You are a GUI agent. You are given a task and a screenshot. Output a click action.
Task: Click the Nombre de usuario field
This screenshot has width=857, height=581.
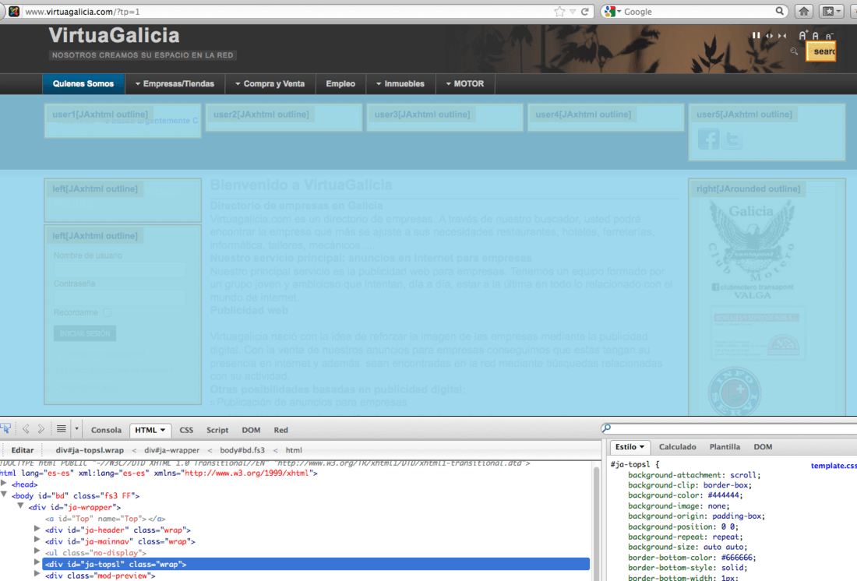(119, 269)
